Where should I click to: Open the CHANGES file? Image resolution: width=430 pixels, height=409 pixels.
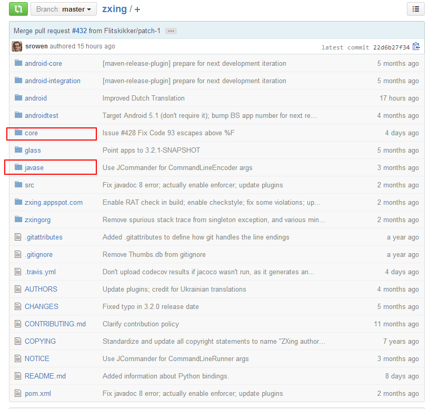tap(42, 306)
